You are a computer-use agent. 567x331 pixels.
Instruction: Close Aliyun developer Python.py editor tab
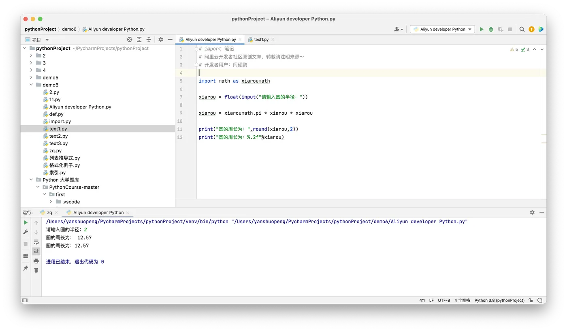pyautogui.click(x=240, y=40)
